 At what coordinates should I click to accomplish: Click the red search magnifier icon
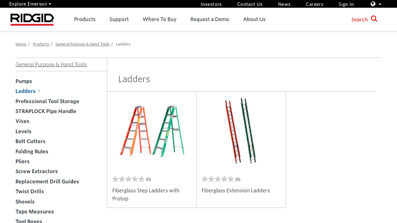coord(374,19)
